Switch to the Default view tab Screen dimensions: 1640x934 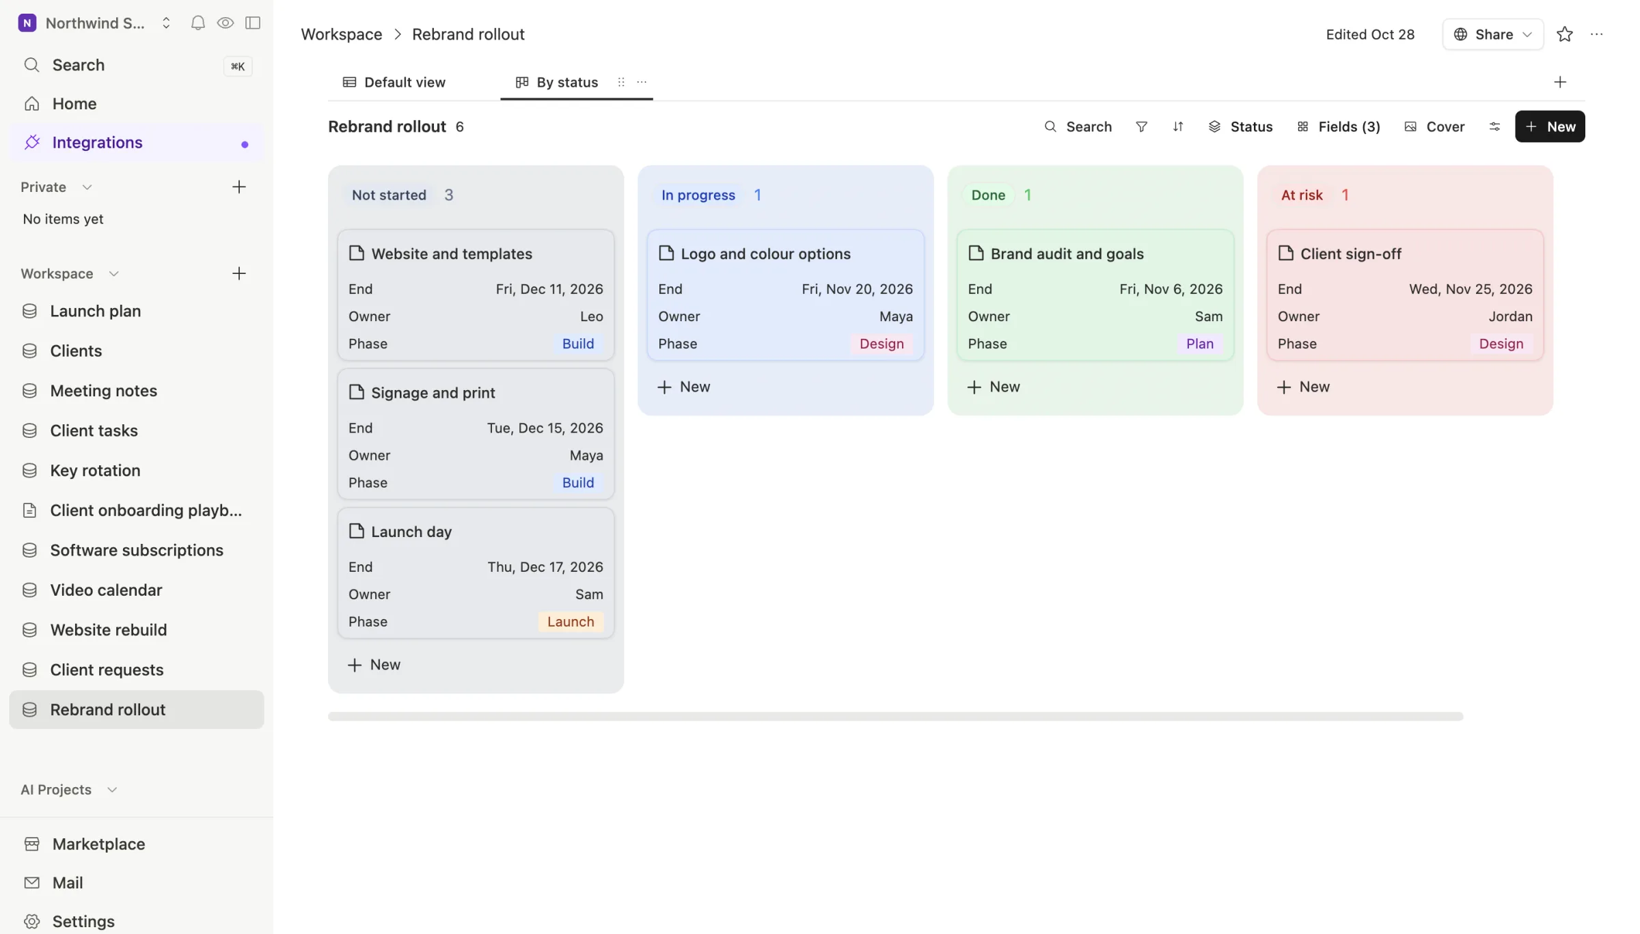click(x=394, y=82)
